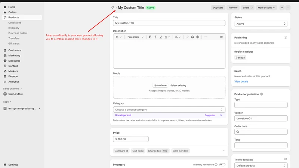This screenshot has height=168, width=299.
Task: Expand the Apps section
Action: coord(7,102)
